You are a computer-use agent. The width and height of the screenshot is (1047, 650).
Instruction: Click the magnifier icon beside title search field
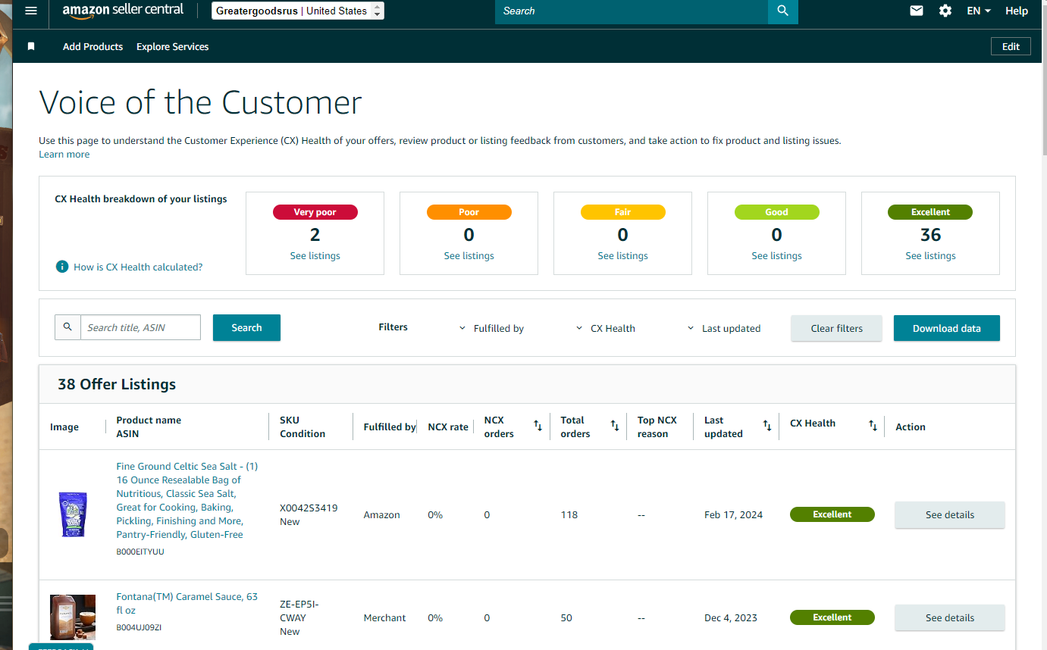[x=67, y=327]
